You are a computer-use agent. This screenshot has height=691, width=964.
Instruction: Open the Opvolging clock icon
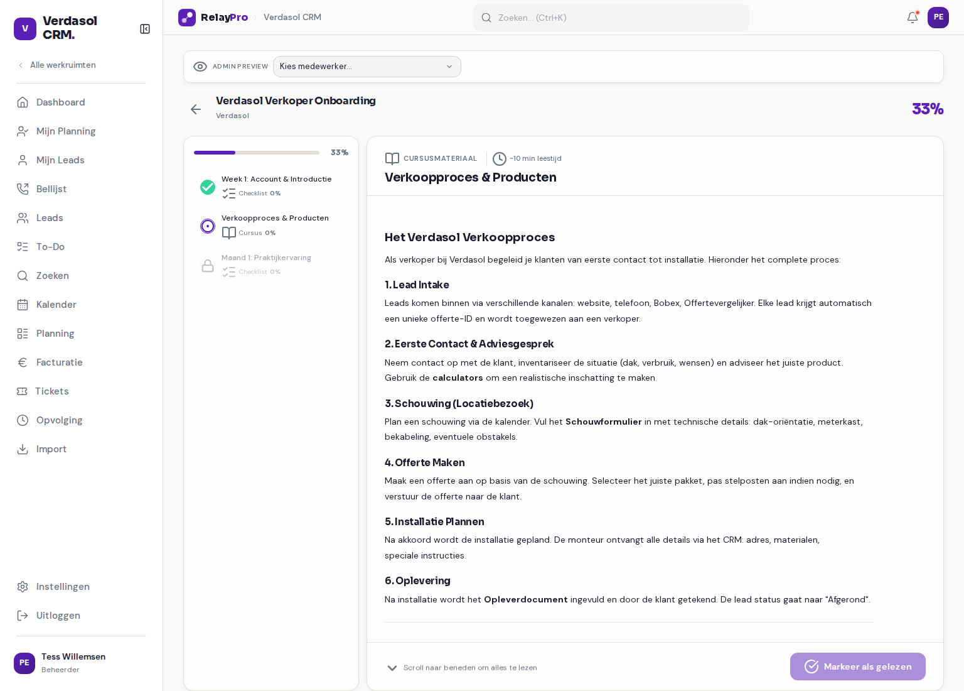pos(23,420)
